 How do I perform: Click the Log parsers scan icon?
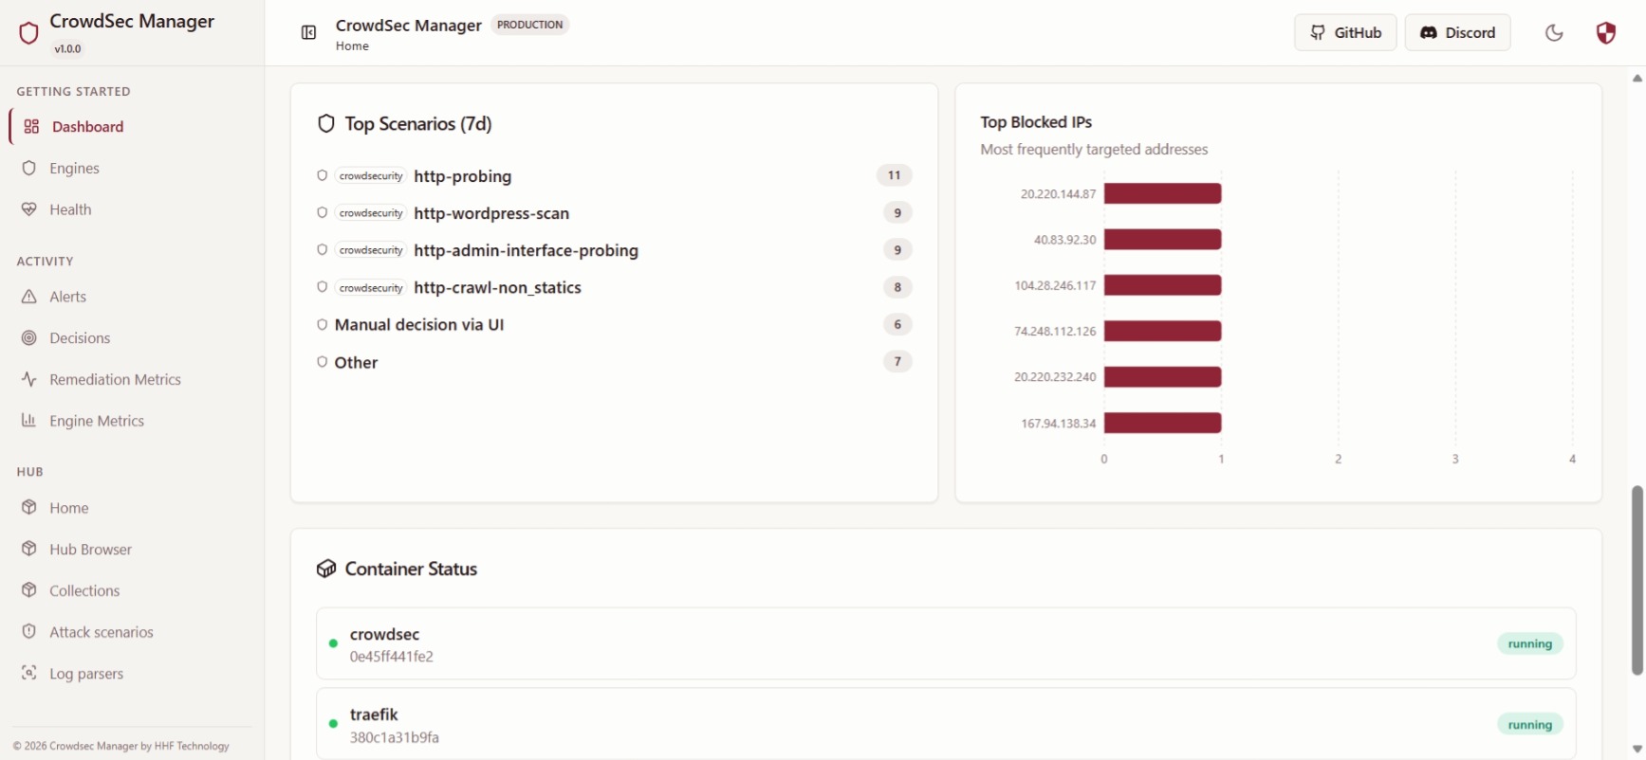29,673
